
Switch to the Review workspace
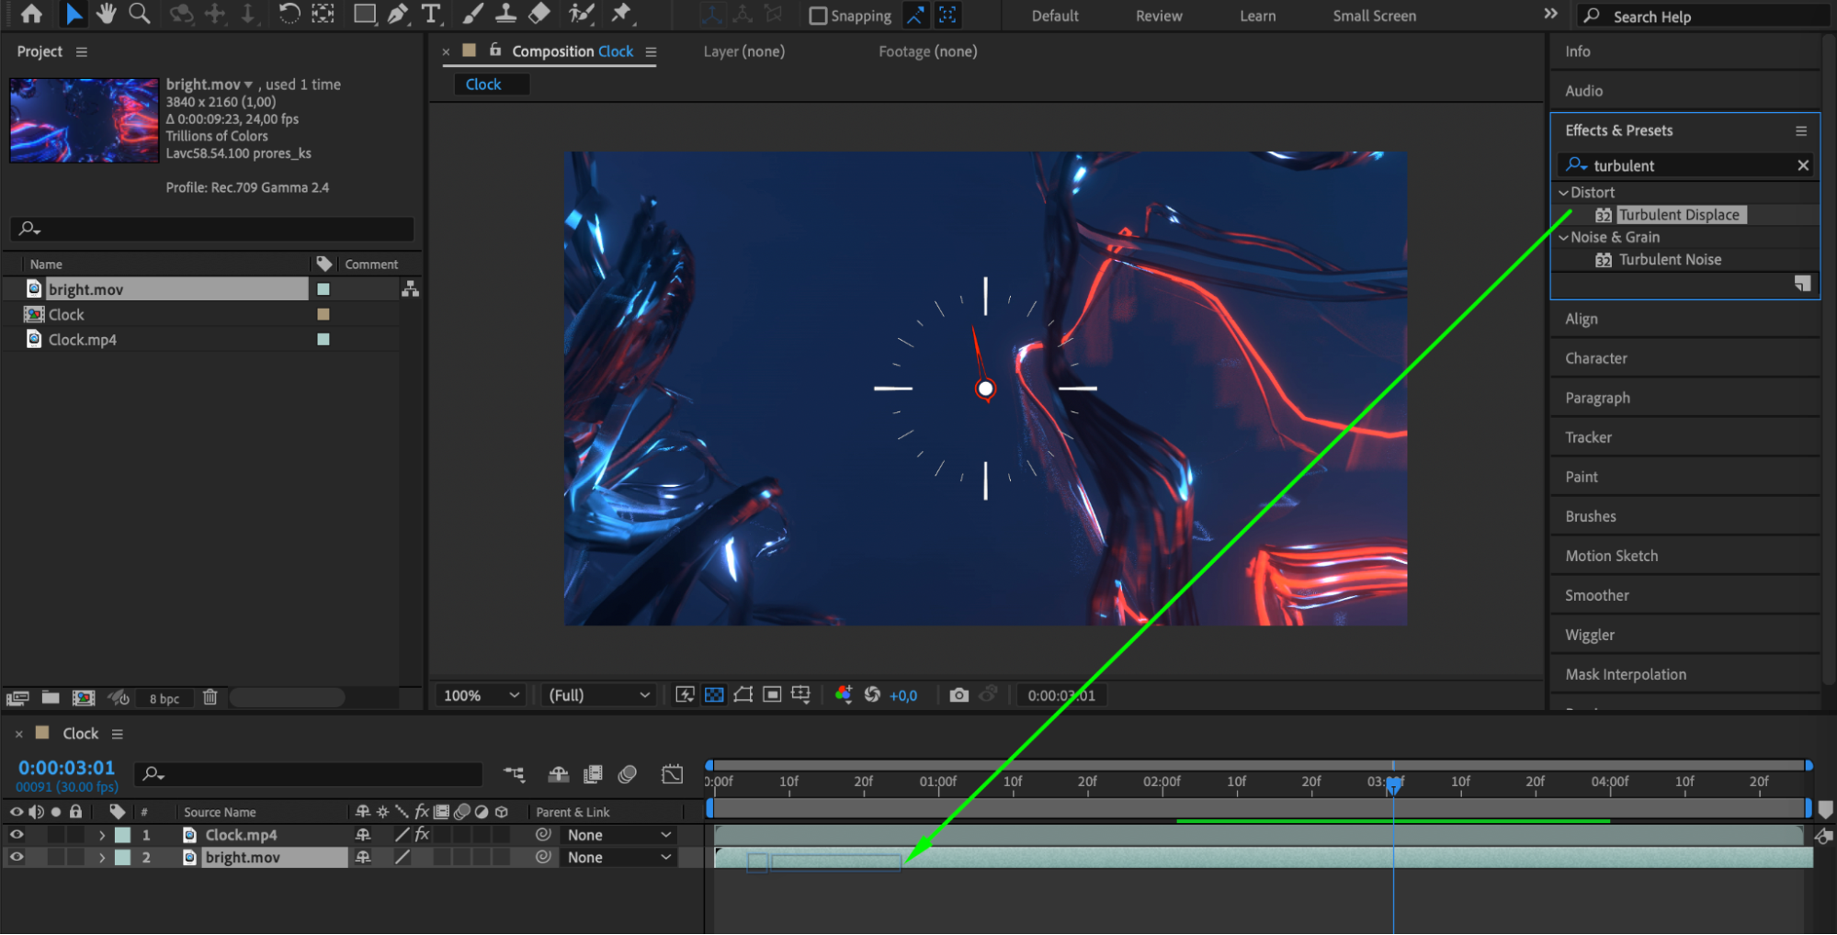coord(1158,16)
